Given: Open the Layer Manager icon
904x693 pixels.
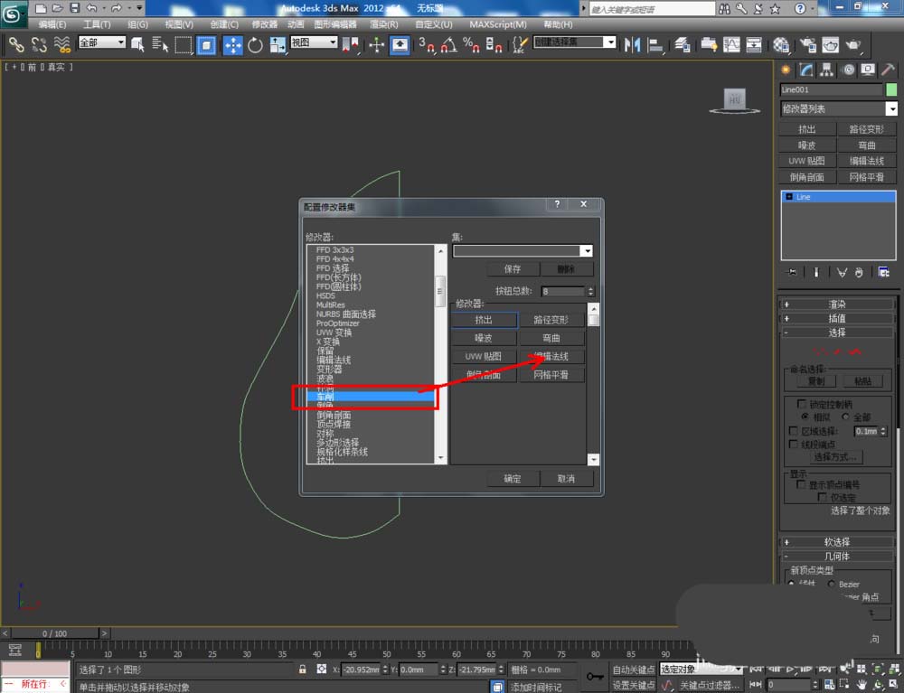Looking at the screenshot, I should coord(682,44).
